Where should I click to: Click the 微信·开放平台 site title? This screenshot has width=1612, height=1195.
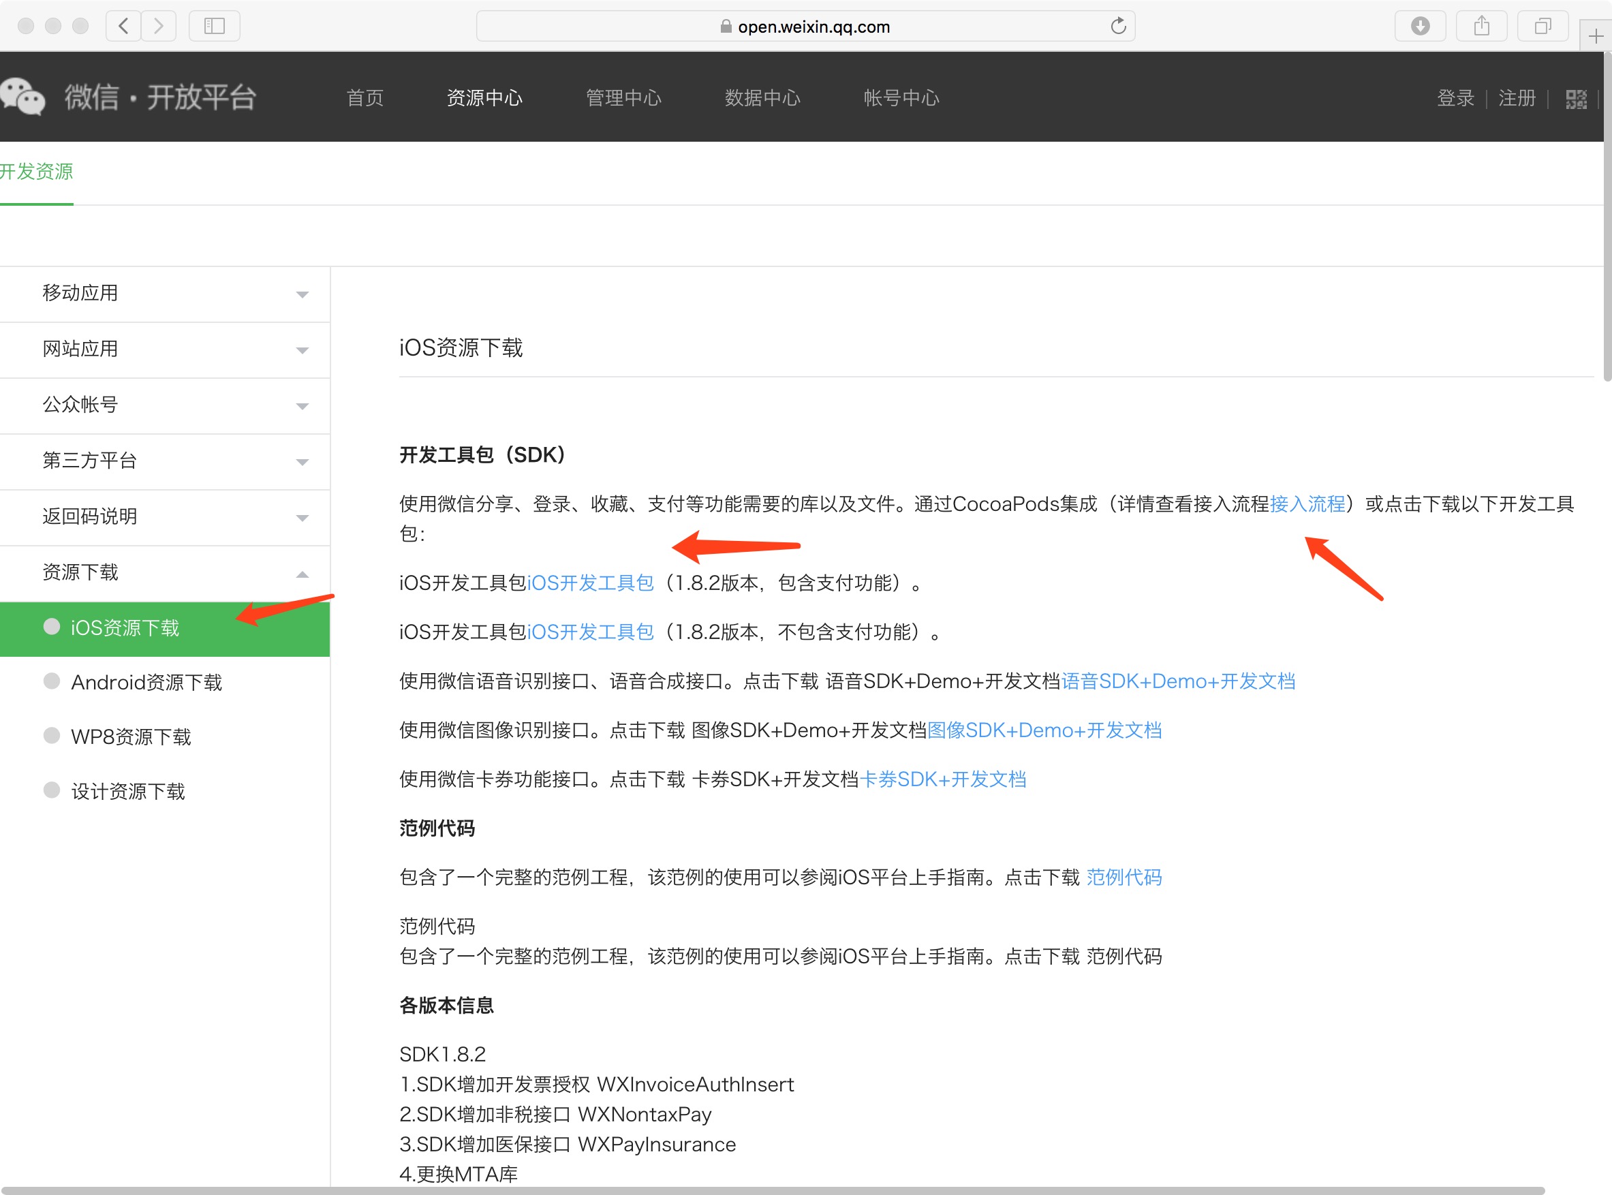pyautogui.click(x=160, y=97)
